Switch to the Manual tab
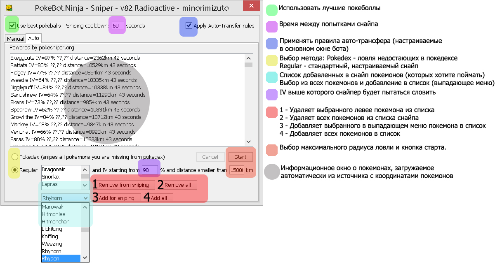 pyautogui.click(x=16, y=39)
